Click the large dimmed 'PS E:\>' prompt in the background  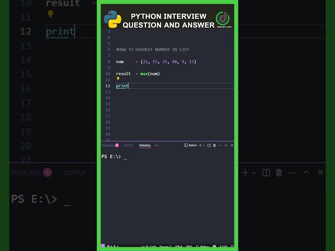point(34,199)
